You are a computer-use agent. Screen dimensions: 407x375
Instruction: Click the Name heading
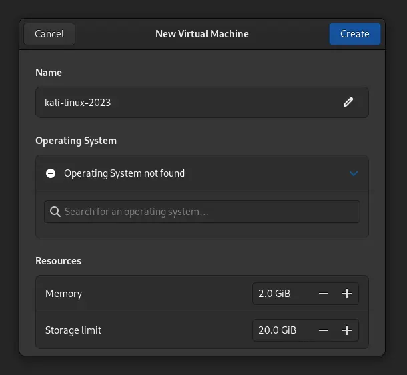tap(49, 73)
